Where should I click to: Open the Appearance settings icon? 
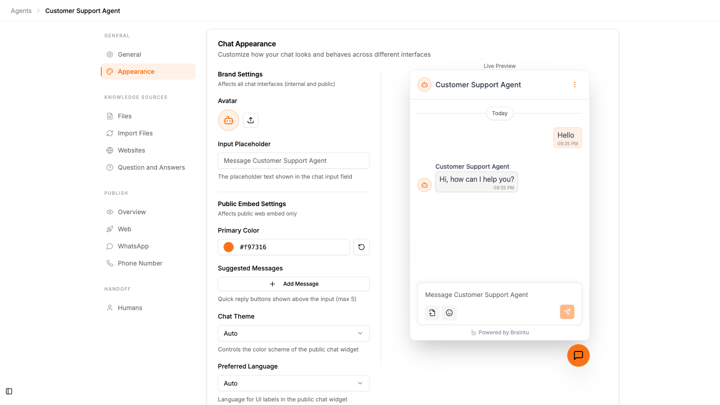coord(109,71)
